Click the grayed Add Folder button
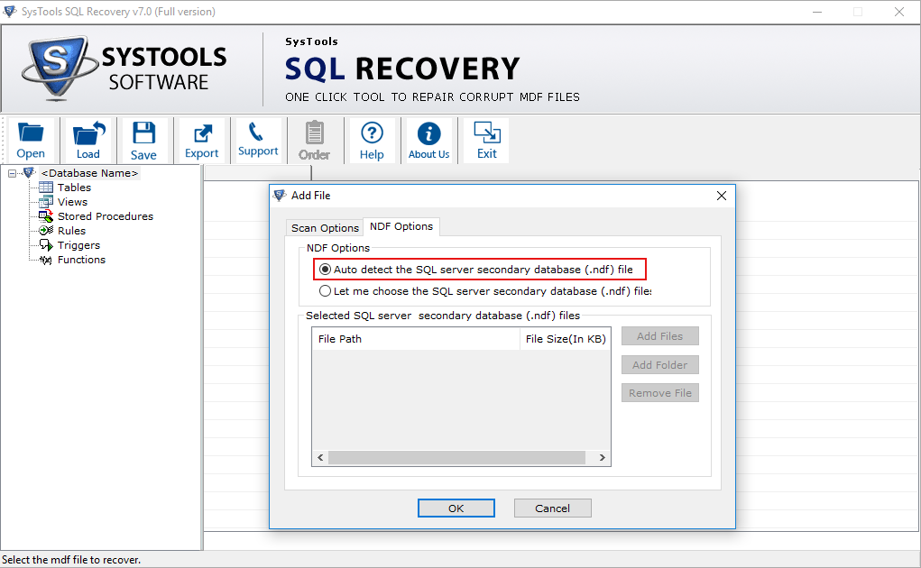The height and width of the screenshot is (568, 921). coord(659,364)
